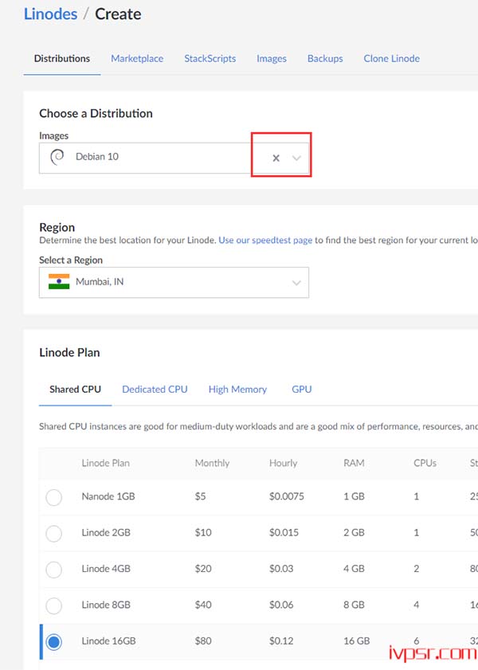Screen dimensions: 478x670
Task: Open the Marketplace tab
Action: 137,58
